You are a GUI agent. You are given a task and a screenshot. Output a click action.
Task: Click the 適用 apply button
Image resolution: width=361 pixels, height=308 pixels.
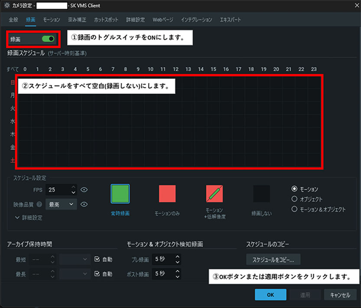[x=305, y=295]
